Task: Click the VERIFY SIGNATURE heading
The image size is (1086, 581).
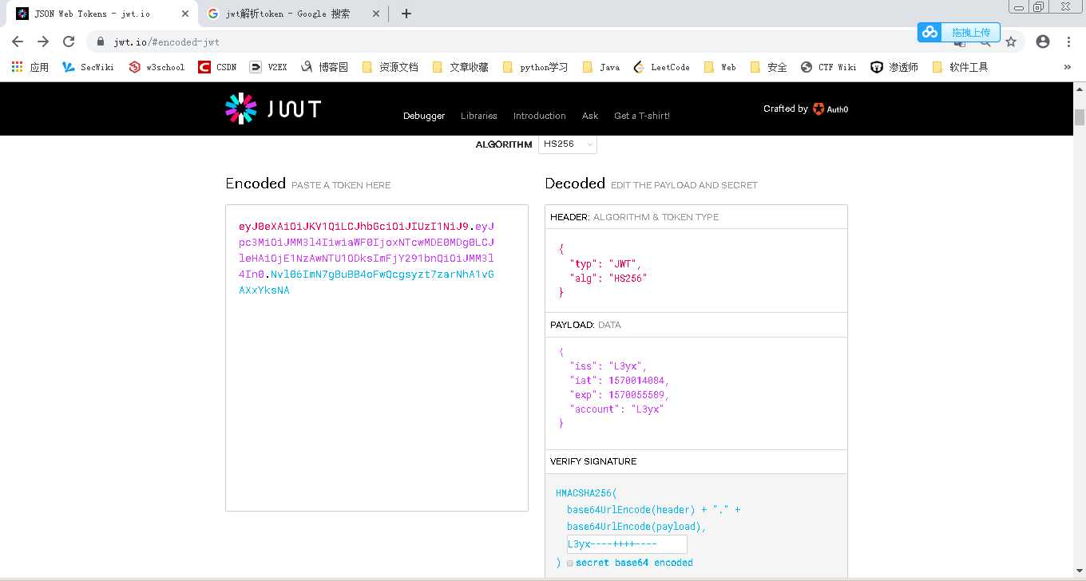Action: click(593, 461)
